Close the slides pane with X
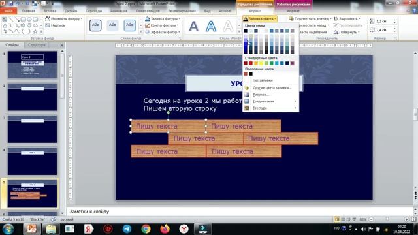Viewport: 418px width, 235px height. pos(62,45)
